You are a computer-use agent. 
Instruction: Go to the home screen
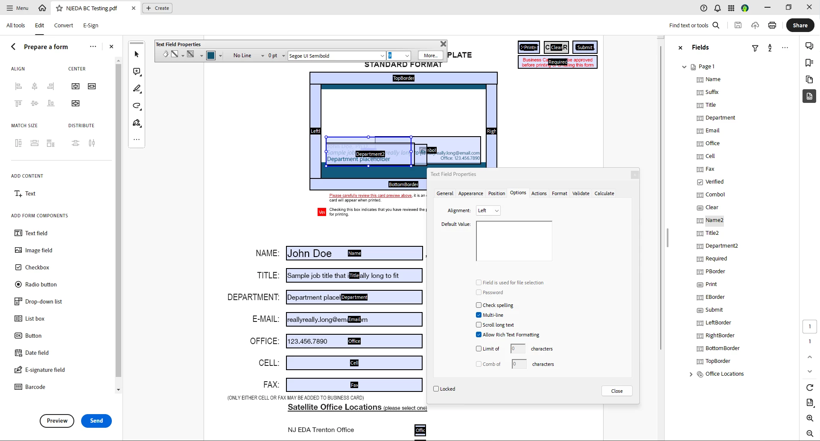tap(42, 8)
